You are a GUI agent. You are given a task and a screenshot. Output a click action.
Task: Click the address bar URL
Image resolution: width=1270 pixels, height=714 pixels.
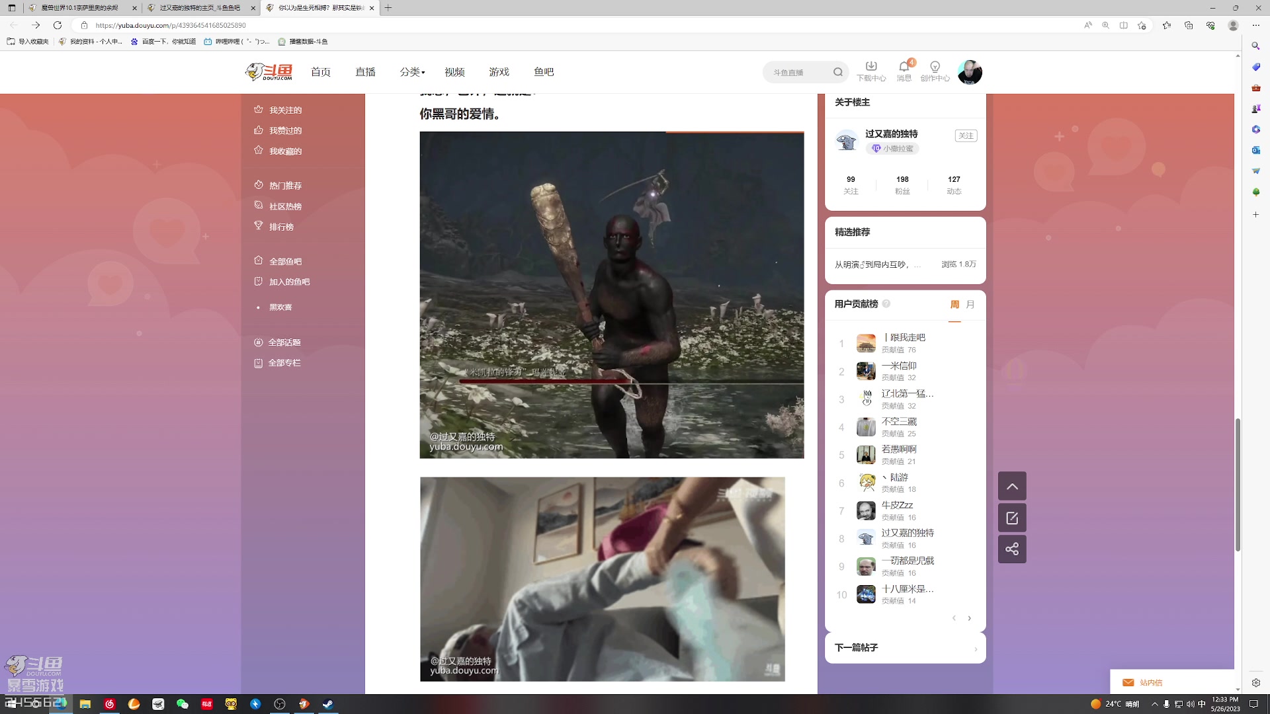point(171,25)
